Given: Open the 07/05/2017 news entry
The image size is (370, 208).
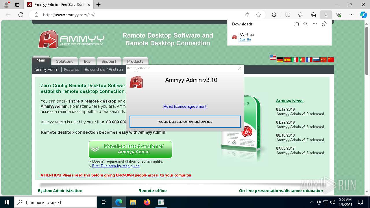Looking at the screenshot, I should coord(285,148).
